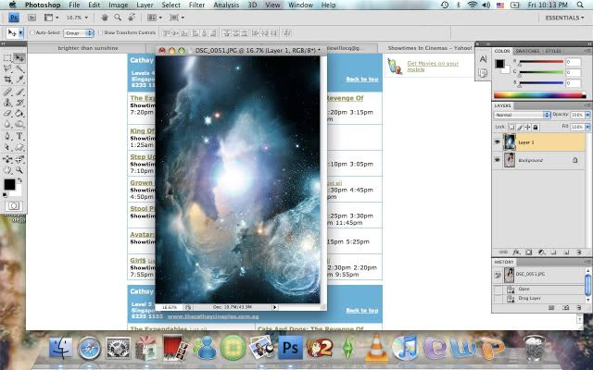Hide Layer 1 with its eye icon
This screenshot has width=593, height=370.
[x=498, y=142]
